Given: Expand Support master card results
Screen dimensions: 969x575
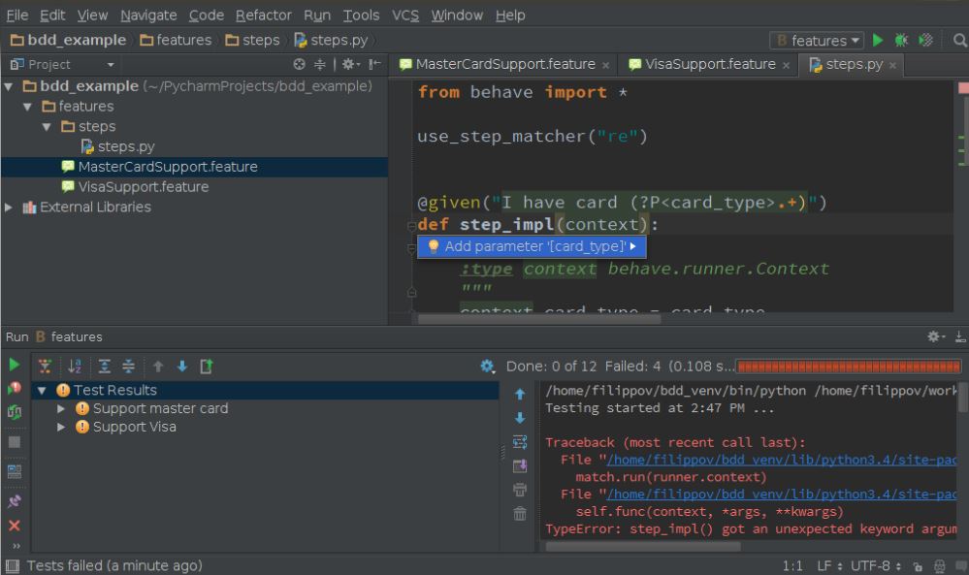Looking at the screenshot, I should coord(61,409).
